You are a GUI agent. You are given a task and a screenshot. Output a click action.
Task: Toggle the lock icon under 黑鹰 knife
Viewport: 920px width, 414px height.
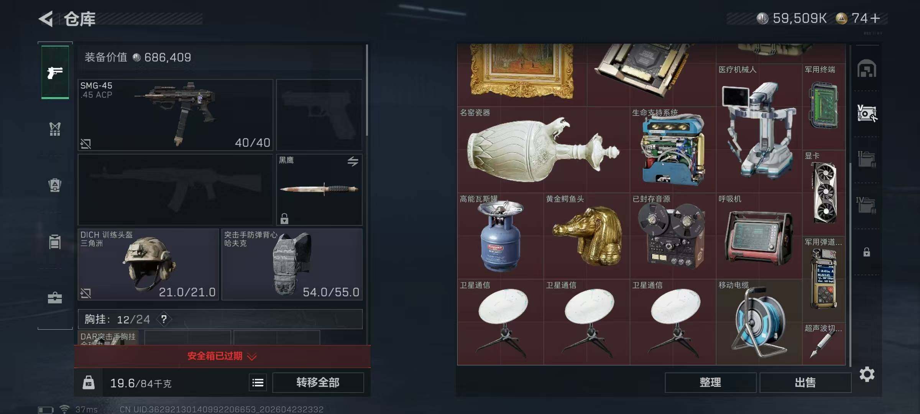click(x=284, y=219)
